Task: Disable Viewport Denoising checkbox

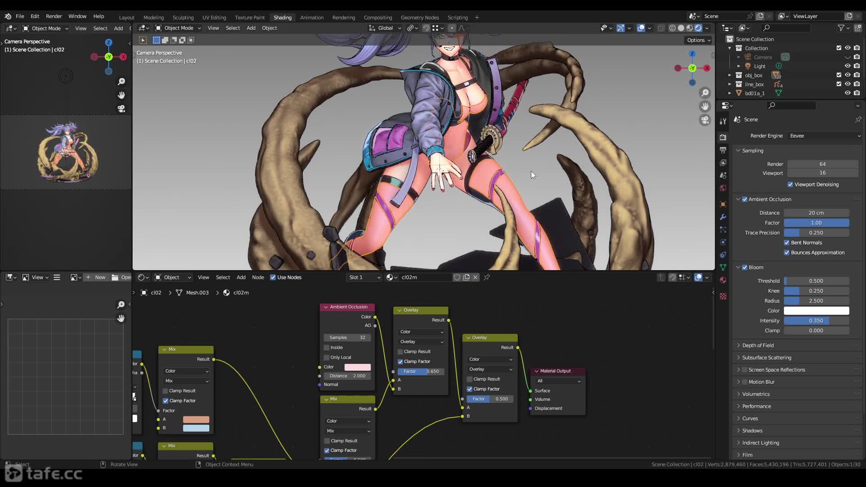Action: pos(790,184)
